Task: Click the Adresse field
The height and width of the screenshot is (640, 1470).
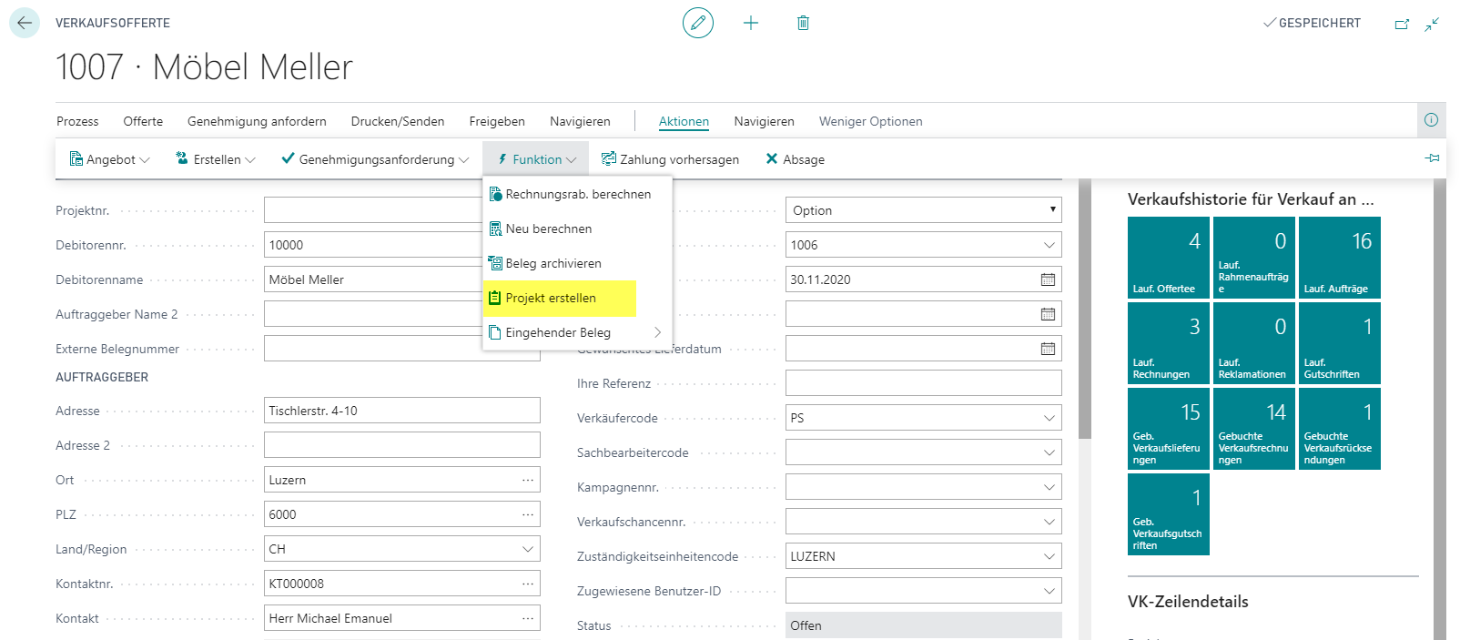Action: click(x=401, y=411)
